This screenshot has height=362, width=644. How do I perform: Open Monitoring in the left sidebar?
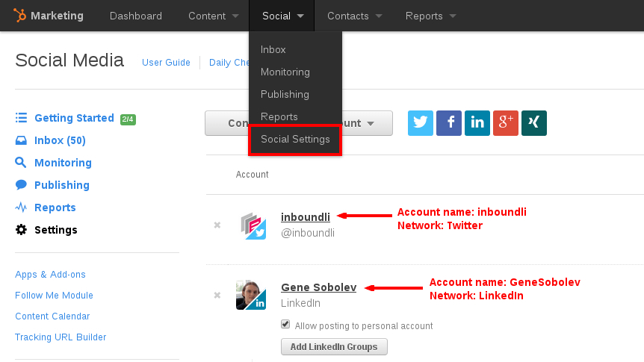tap(64, 163)
